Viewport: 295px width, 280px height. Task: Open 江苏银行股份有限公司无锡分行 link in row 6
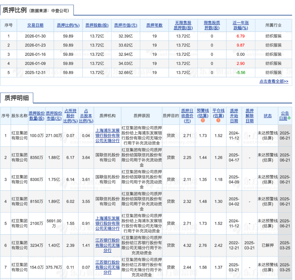tap(107, 245)
